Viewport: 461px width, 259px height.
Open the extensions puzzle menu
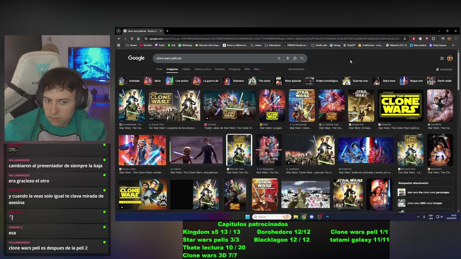tap(433, 38)
